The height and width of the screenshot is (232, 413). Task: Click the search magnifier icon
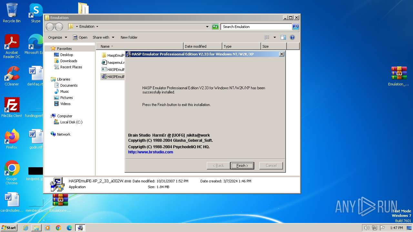pos(296,27)
